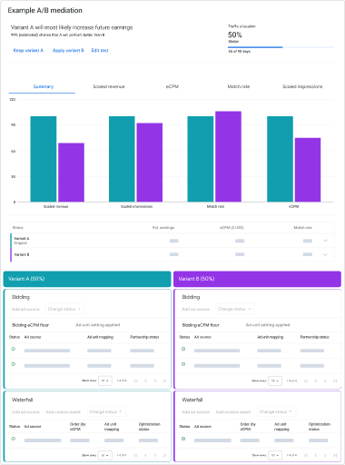Go to next page in Variant A Waterfall table
This screenshot has width=345, height=465.
coord(155,455)
